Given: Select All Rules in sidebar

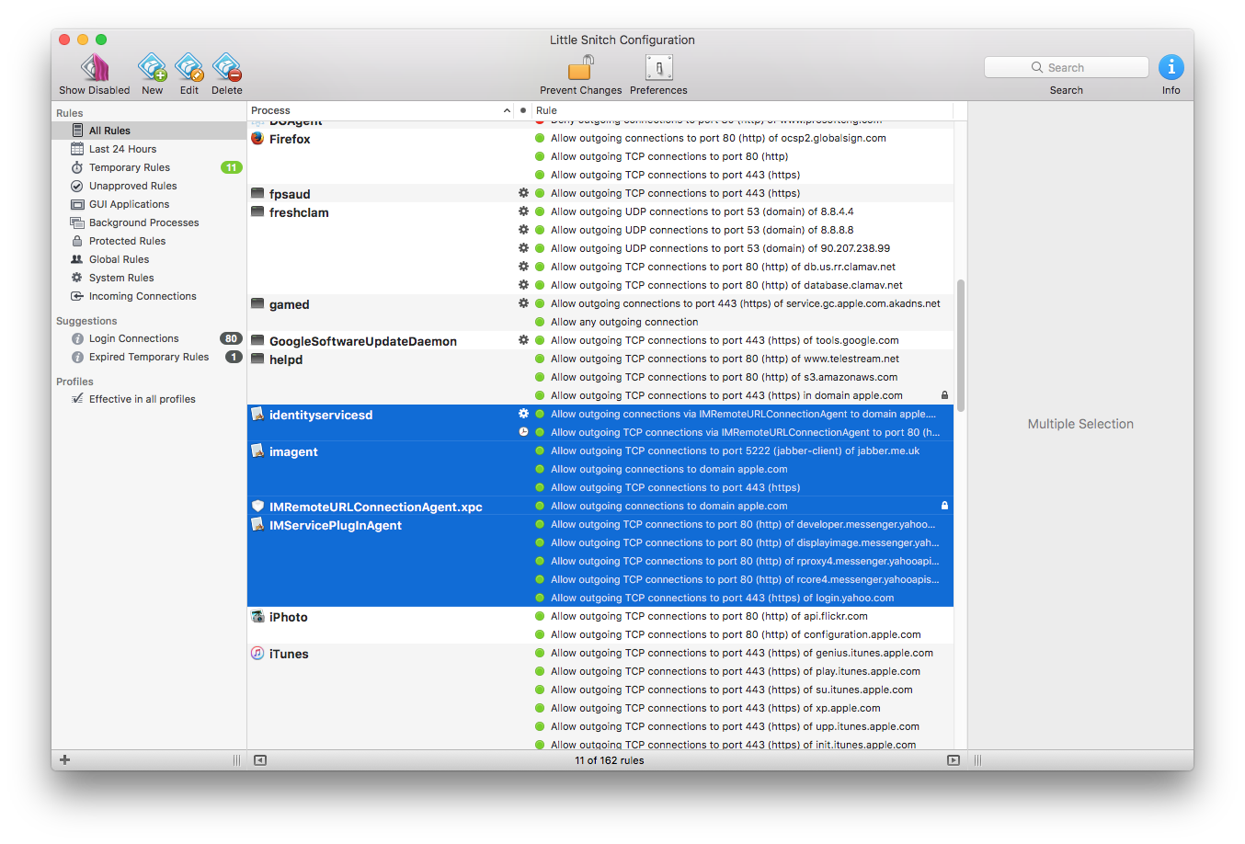Looking at the screenshot, I should point(149,131).
